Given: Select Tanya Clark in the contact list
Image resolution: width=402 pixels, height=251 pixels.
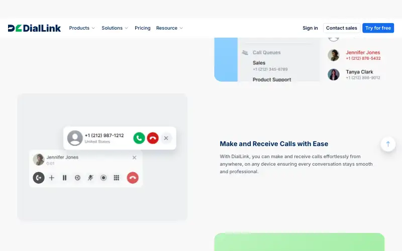Looking at the screenshot, I should click(359, 72).
